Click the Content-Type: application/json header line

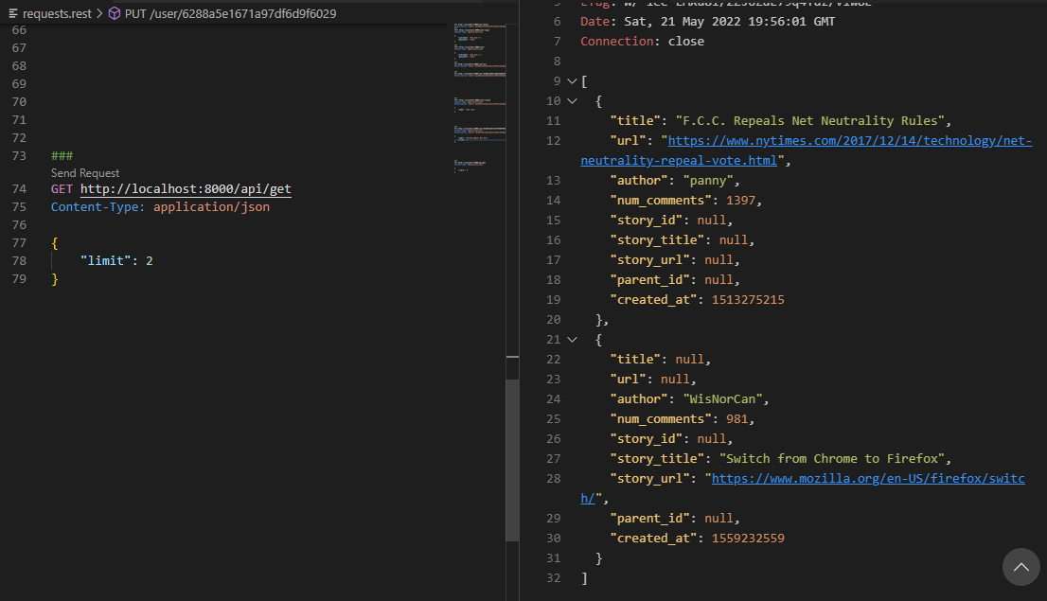point(160,207)
